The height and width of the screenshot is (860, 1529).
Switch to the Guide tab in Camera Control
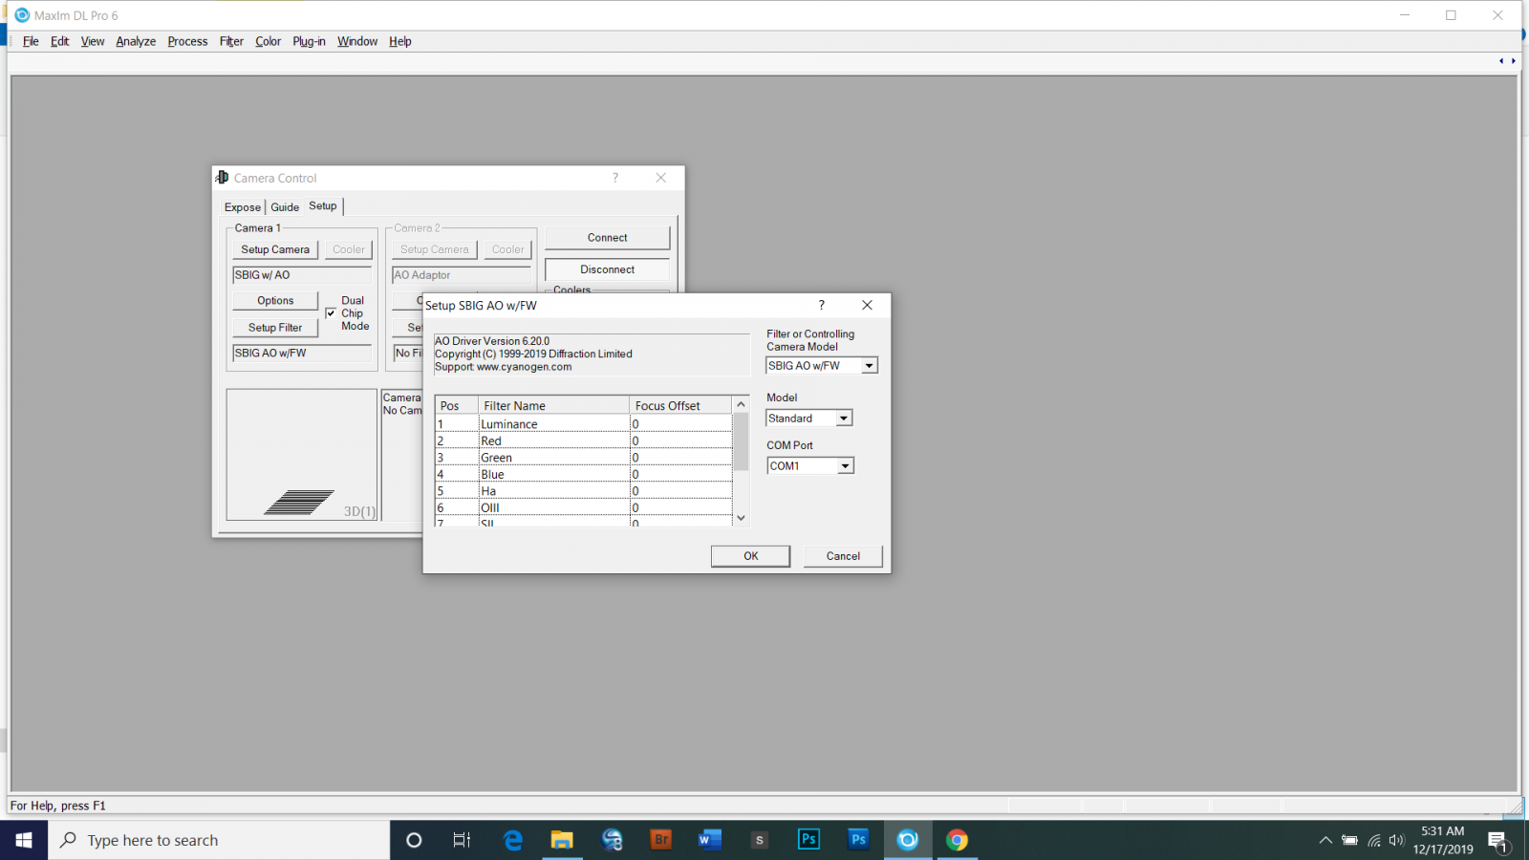tap(285, 207)
